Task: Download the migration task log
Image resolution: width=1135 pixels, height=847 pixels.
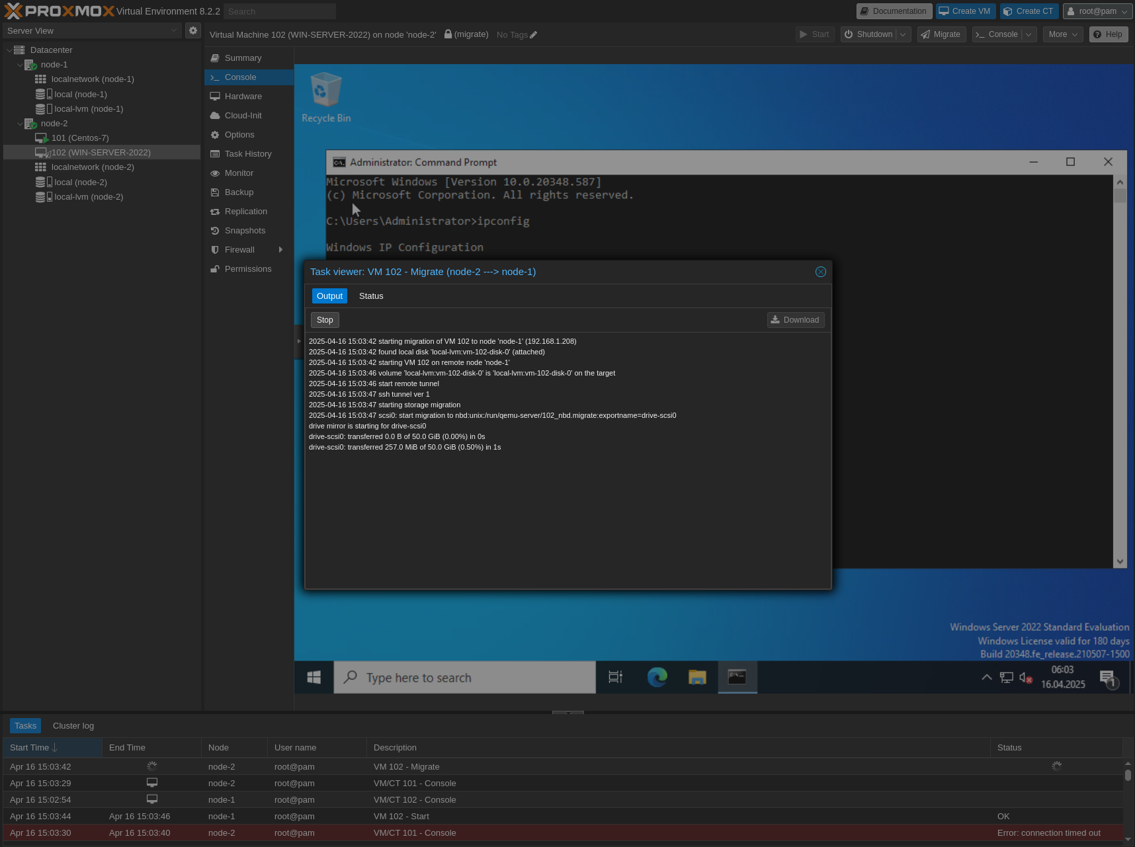Action: pos(796,319)
